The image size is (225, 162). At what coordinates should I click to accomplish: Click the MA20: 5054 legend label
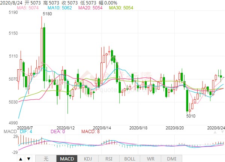(x=90, y=7)
